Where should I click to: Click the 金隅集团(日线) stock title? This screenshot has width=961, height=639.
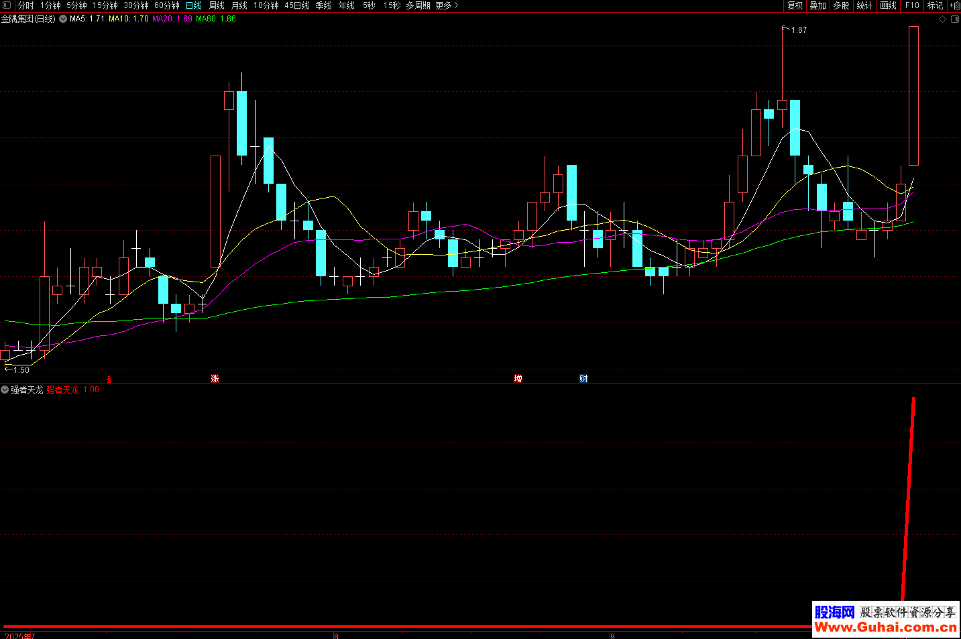pyautogui.click(x=28, y=19)
